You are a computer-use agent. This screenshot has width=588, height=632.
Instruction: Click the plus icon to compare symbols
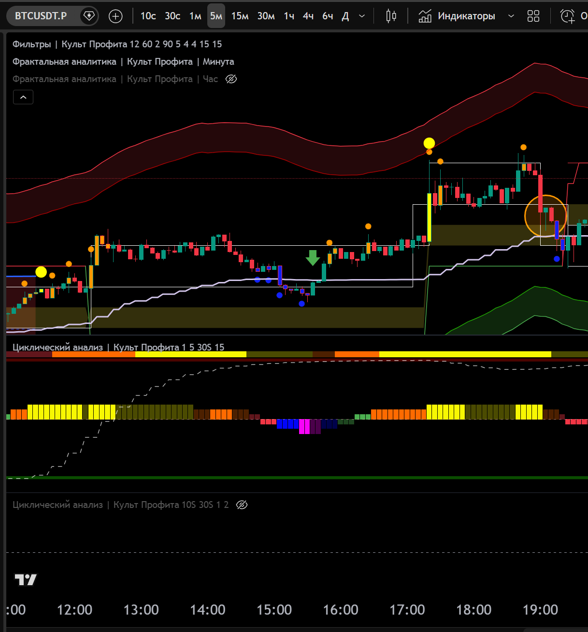tap(115, 16)
